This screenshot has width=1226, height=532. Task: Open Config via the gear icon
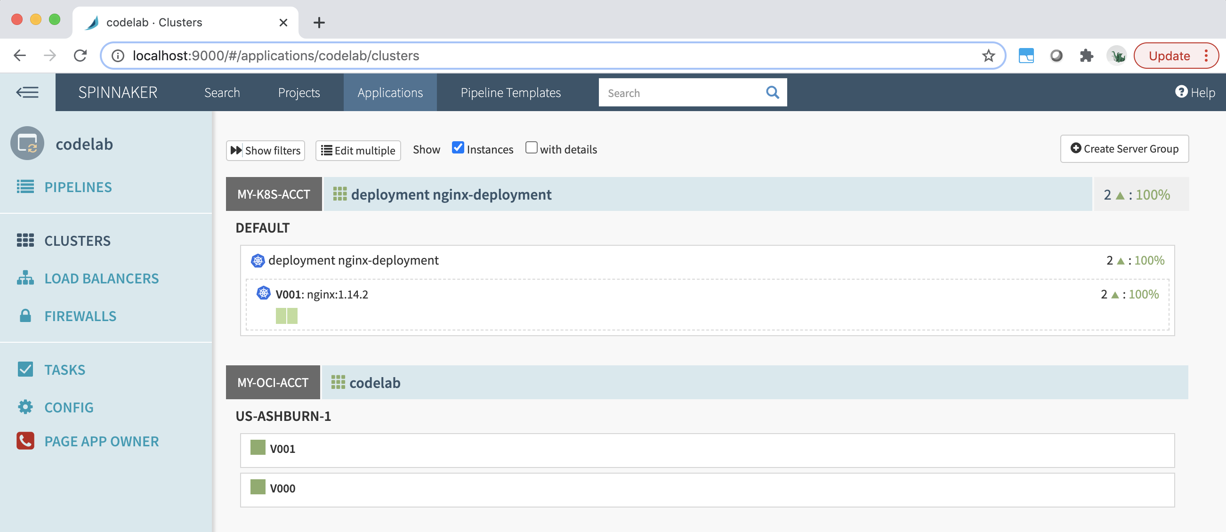point(25,407)
